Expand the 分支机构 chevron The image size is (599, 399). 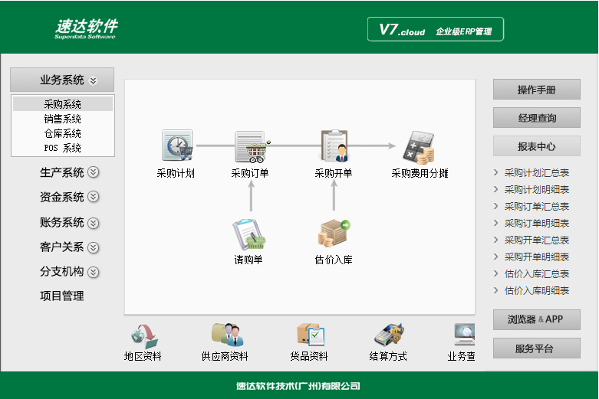click(94, 272)
